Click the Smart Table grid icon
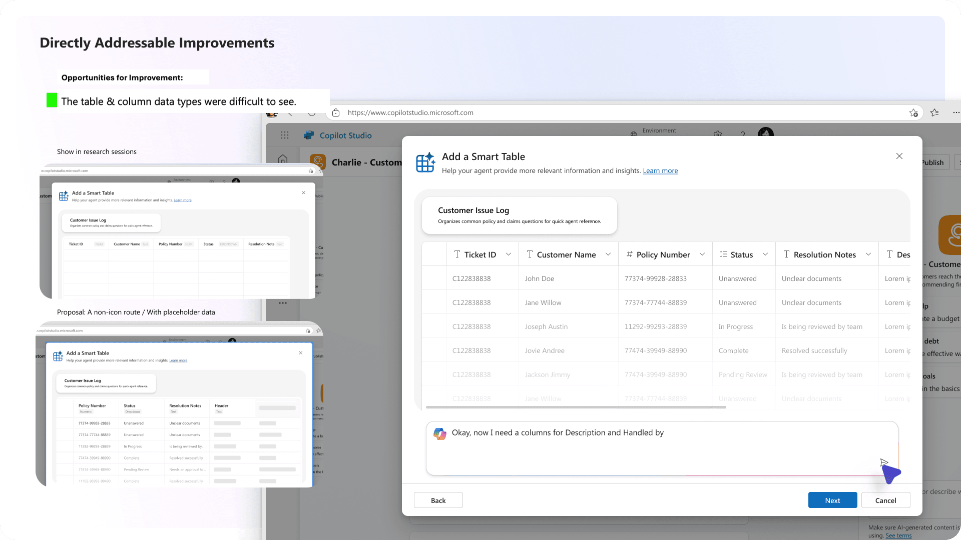The width and height of the screenshot is (961, 540). coord(425,162)
